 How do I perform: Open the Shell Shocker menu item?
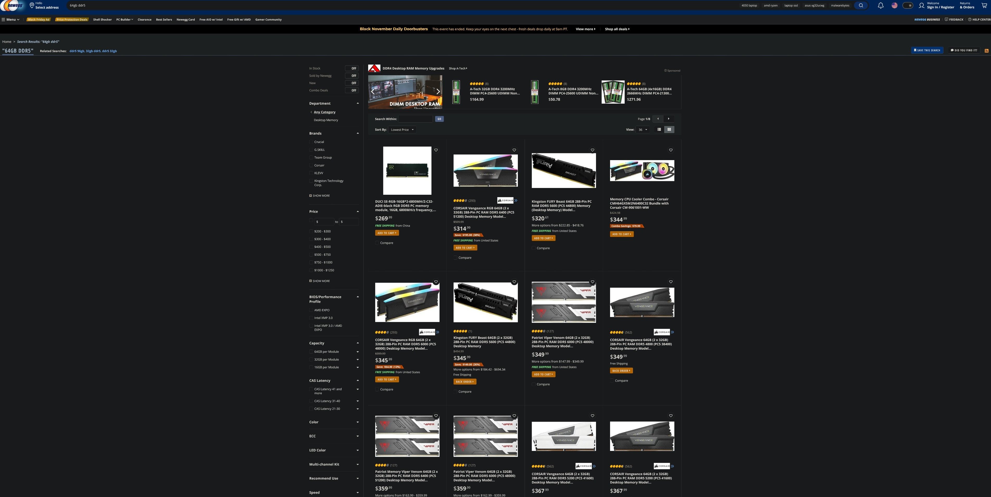pos(102,20)
